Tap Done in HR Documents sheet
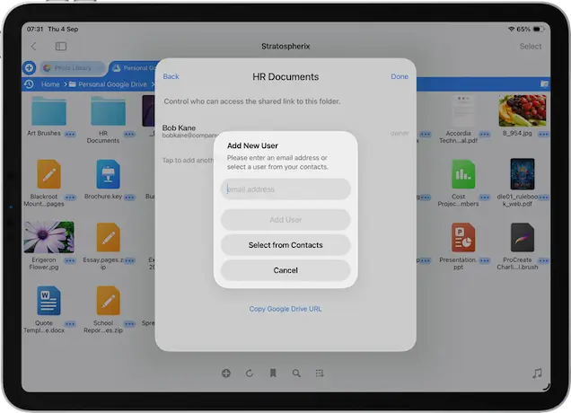The height and width of the screenshot is (413, 571). point(399,76)
